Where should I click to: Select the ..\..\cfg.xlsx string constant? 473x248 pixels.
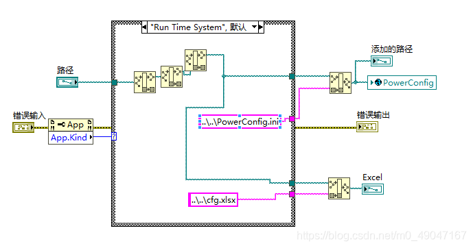click(213, 200)
